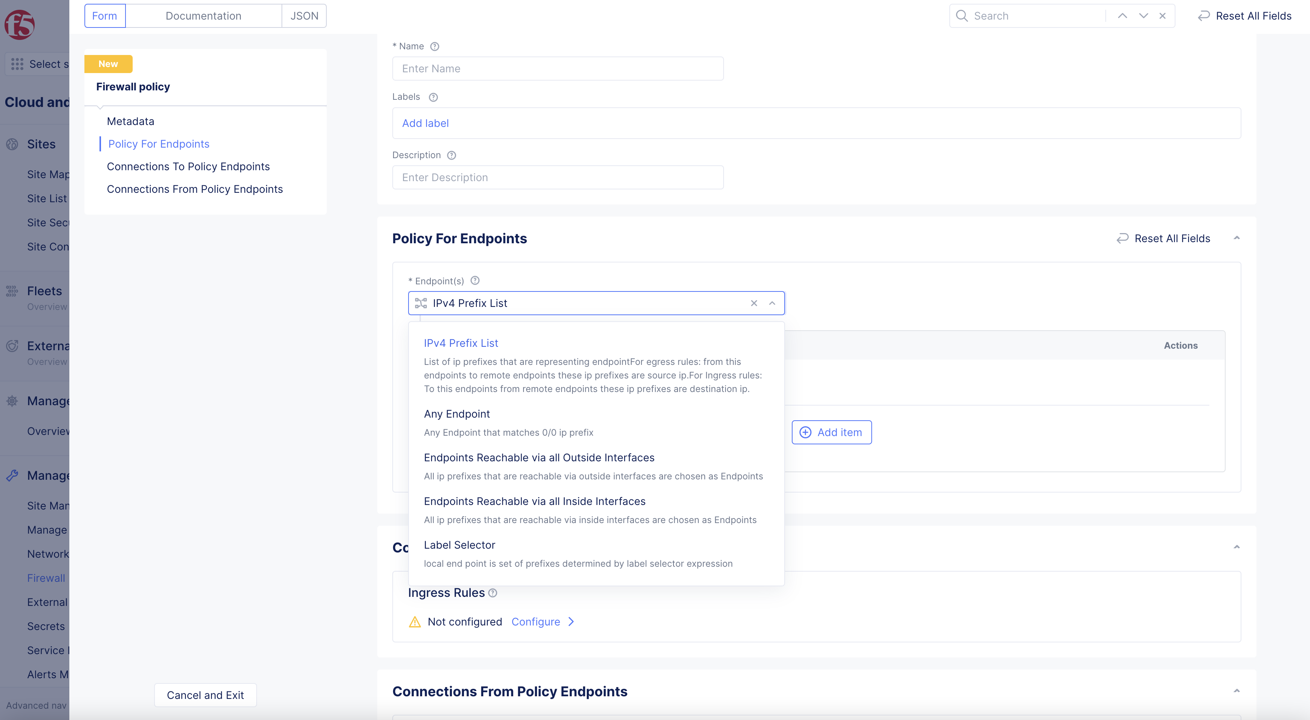
Task: Click the Description help icon
Action: click(x=451, y=156)
